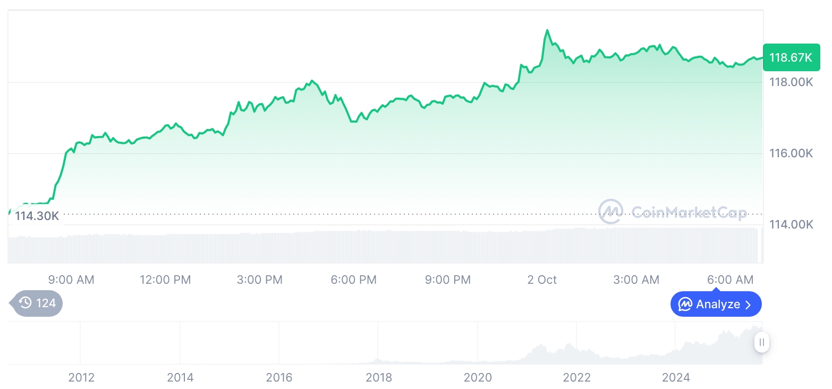Click the blue Analyze button
The height and width of the screenshot is (389, 832).
click(x=716, y=305)
